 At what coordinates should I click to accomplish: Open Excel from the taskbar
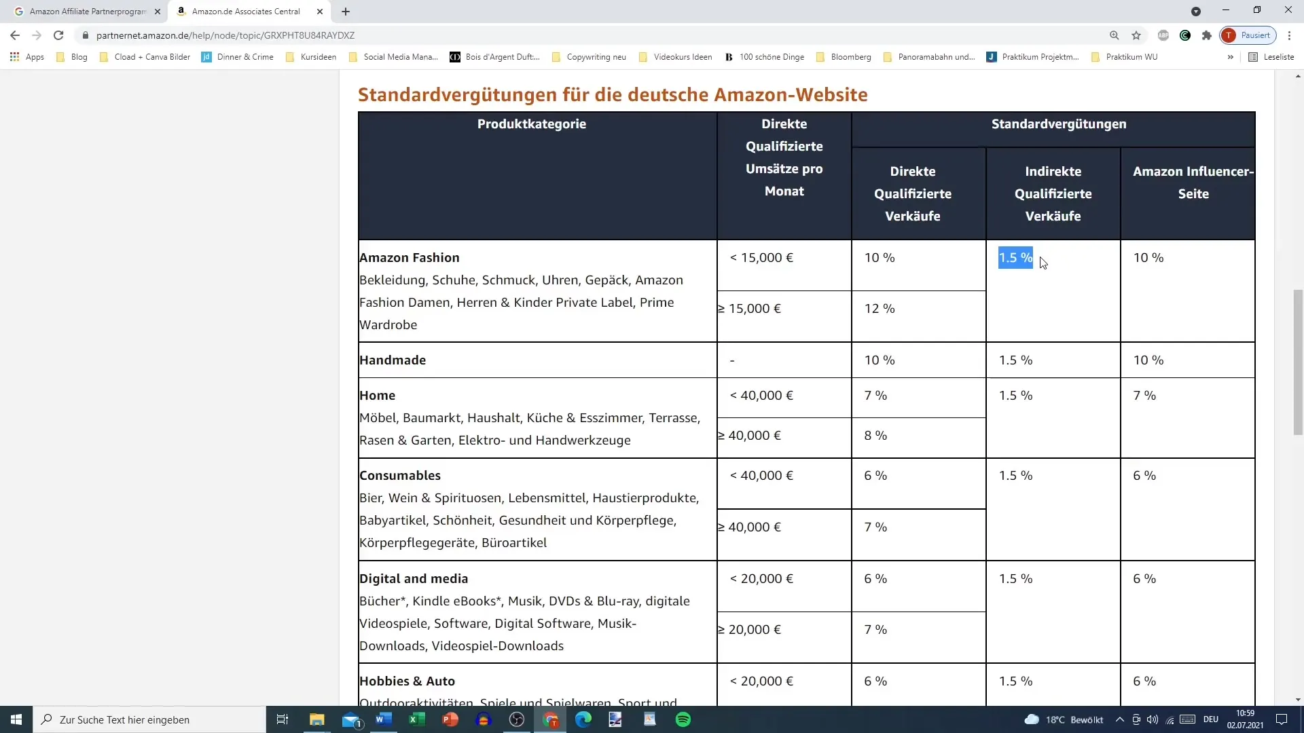[x=417, y=719]
